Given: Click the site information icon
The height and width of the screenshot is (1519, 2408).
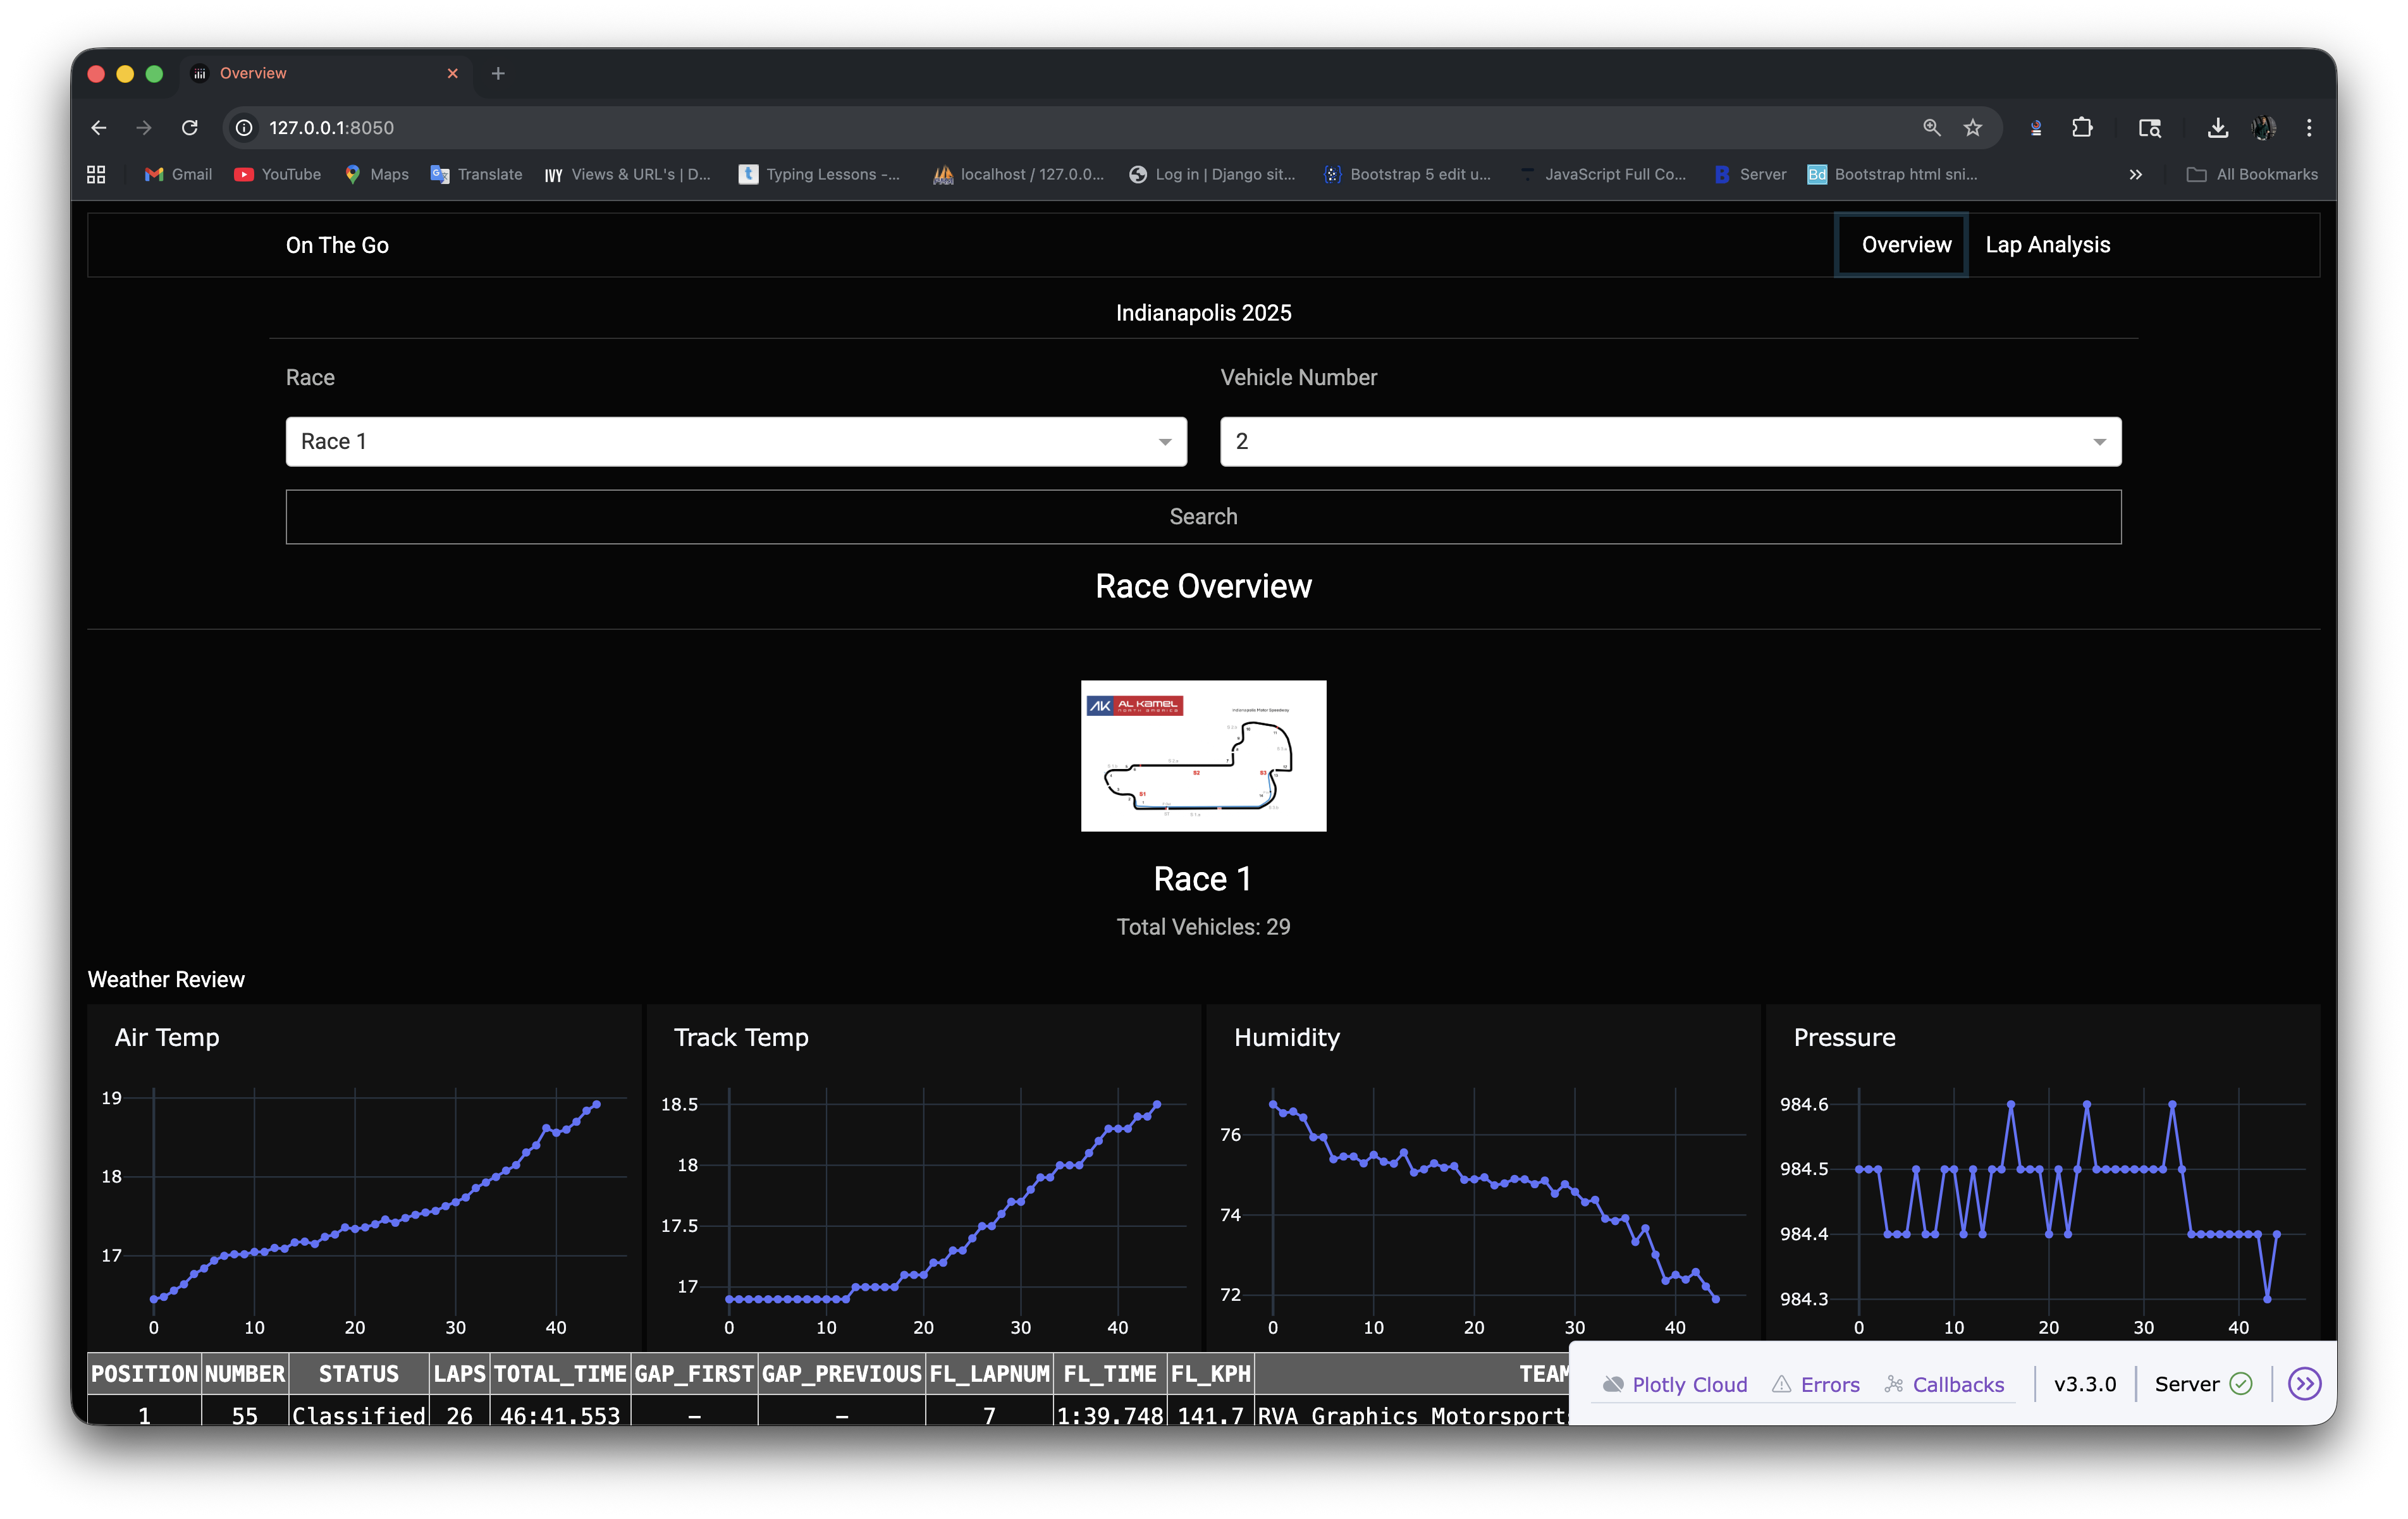Looking at the screenshot, I should pyautogui.click(x=244, y=128).
